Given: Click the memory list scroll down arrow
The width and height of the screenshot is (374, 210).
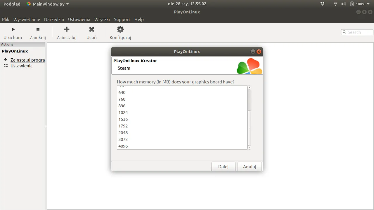Looking at the screenshot, I should [249, 148].
